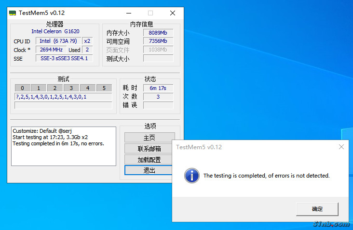
Task: Click the empty 错误 errors field
Action: 158,105
